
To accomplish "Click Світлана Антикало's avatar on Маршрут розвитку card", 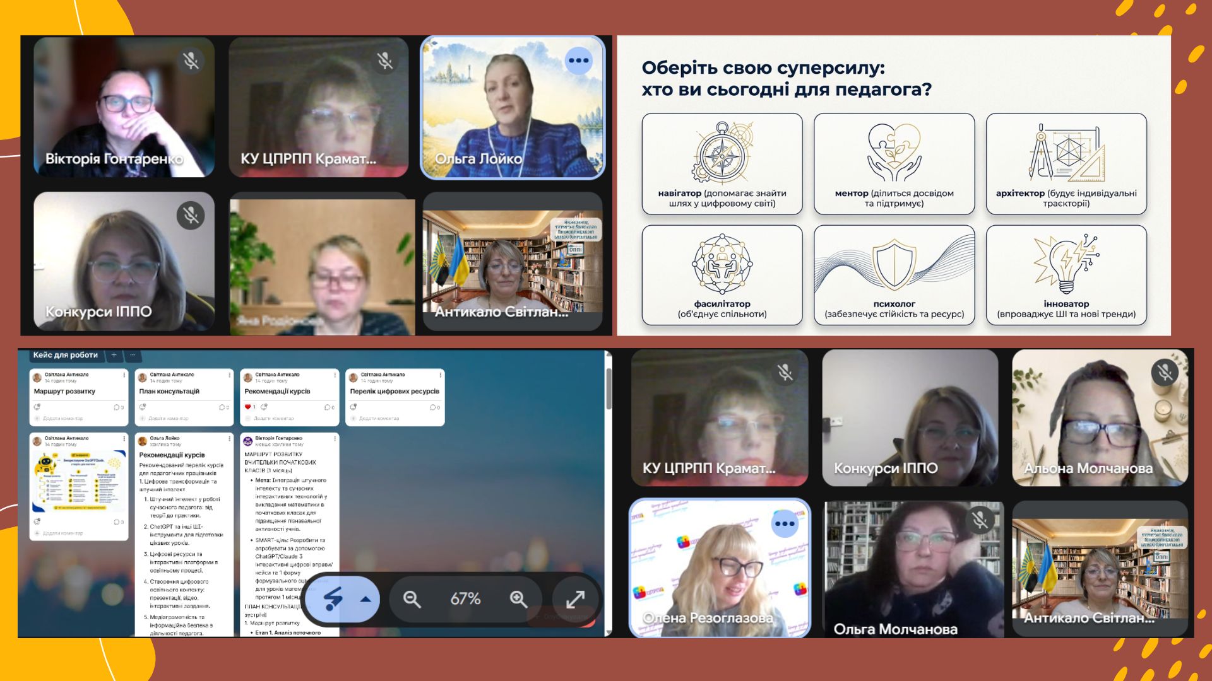I will (x=37, y=377).
